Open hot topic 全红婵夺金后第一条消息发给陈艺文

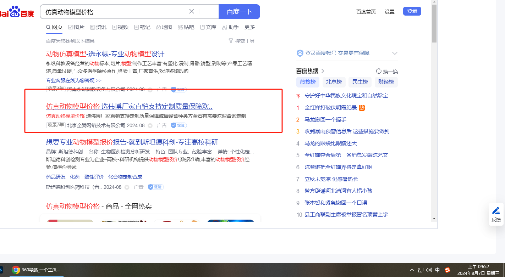click(346, 155)
